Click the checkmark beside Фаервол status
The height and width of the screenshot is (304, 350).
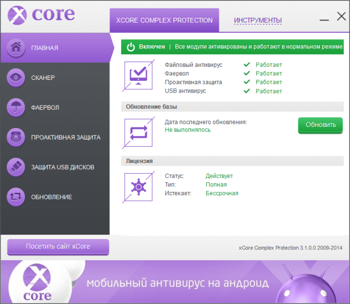tap(247, 73)
